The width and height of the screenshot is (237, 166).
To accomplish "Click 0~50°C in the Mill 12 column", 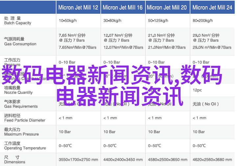I will click(65, 146).
